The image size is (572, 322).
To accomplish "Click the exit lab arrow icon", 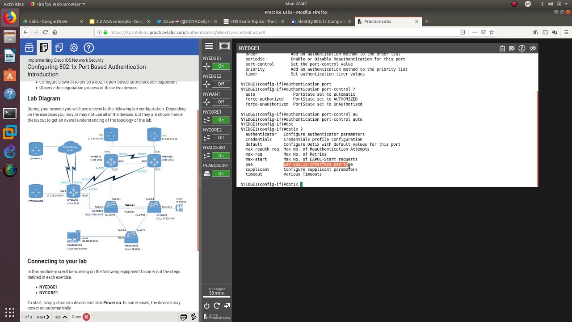I will [x=227, y=305].
